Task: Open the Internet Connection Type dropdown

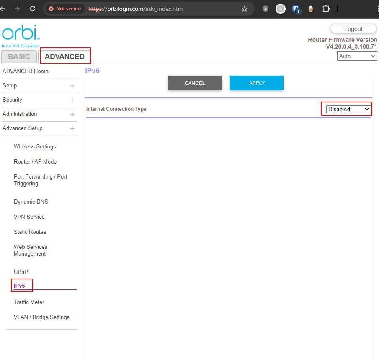Action: click(348, 109)
